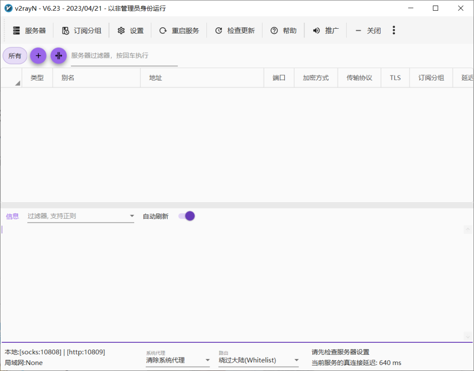Viewport: 474px width, 371px height.
Task: Run 检查更新 to check for updates
Action: (235, 30)
